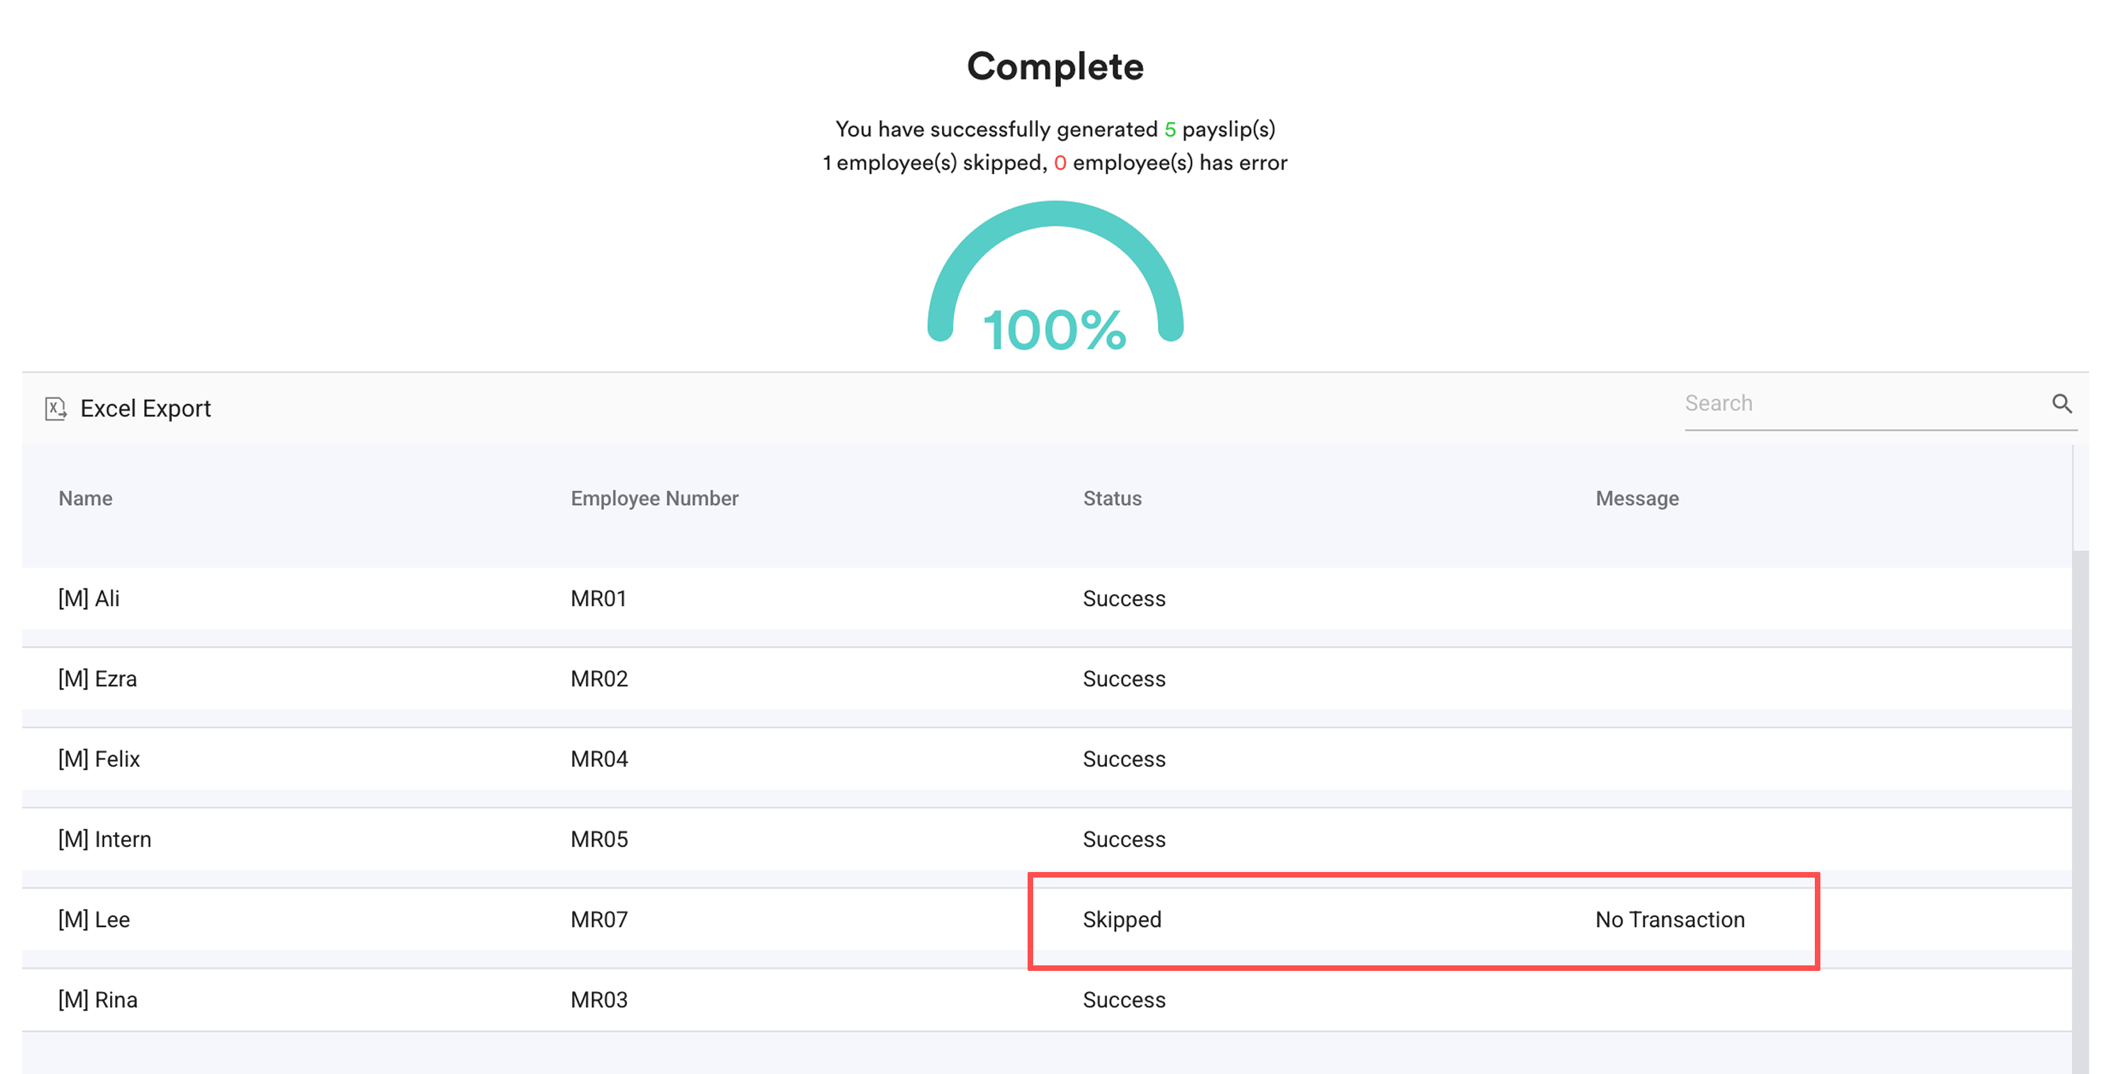Select the [M] Ali employee row
Viewport: 2113px width, 1074px height.
[x=88, y=598]
